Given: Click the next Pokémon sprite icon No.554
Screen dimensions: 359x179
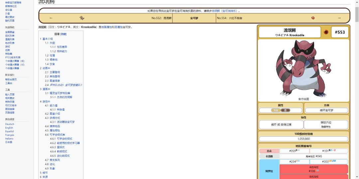Looking at the screenshot, I should [313, 18].
